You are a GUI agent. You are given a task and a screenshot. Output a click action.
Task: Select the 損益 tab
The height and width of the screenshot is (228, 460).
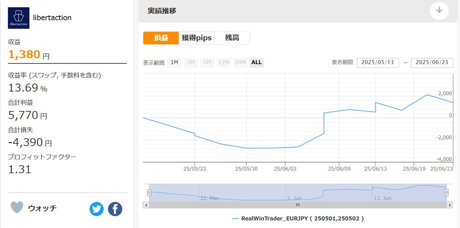(x=161, y=38)
